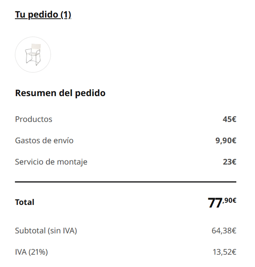
Task: Click the 'IVA (21%)' label
Action: pos(31,252)
